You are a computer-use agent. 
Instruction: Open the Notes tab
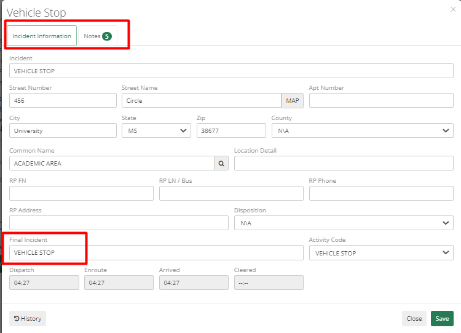coord(98,36)
